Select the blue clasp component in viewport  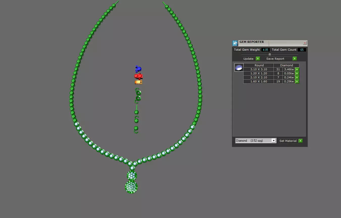(x=138, y=69)
